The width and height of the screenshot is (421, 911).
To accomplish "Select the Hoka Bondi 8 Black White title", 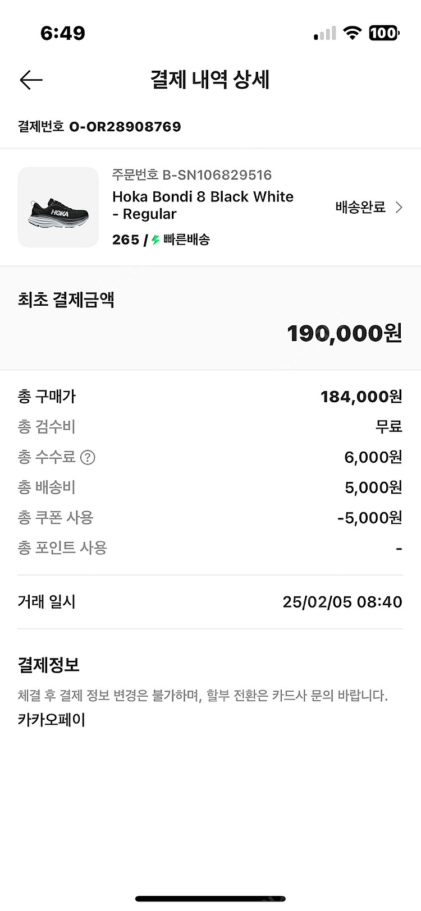I will [x=203, y=205].
